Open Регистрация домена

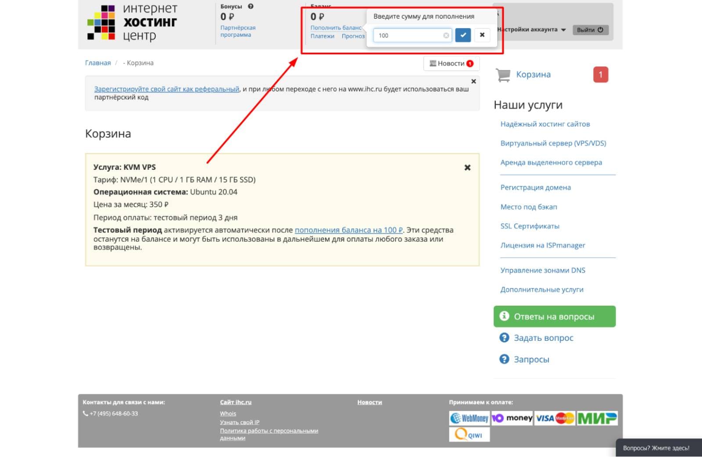pos(536,187)
